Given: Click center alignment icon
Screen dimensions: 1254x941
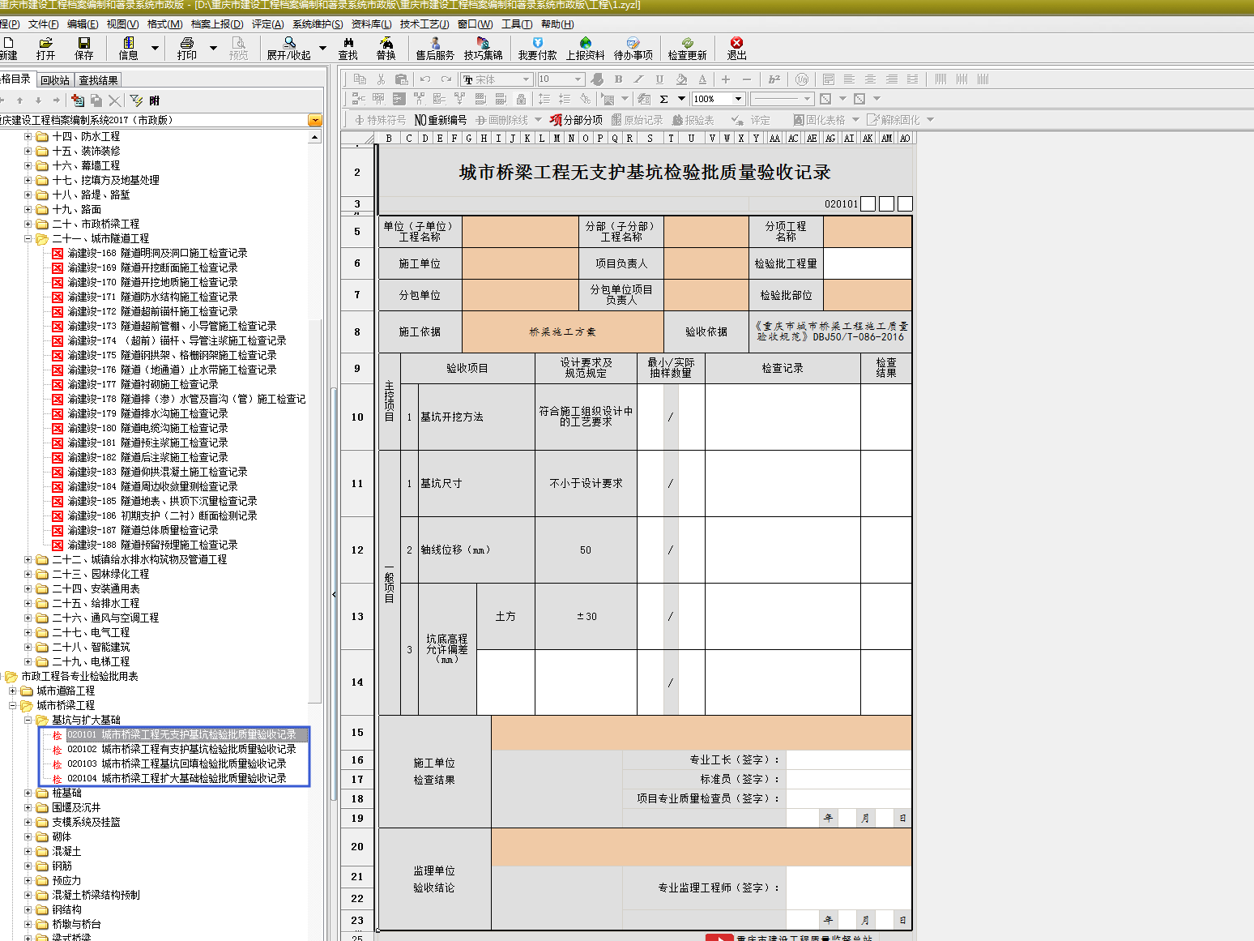Looking at the screenshot, I should click(870, 79).
